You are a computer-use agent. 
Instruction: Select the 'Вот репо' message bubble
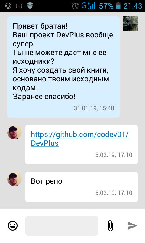point(82,187)
